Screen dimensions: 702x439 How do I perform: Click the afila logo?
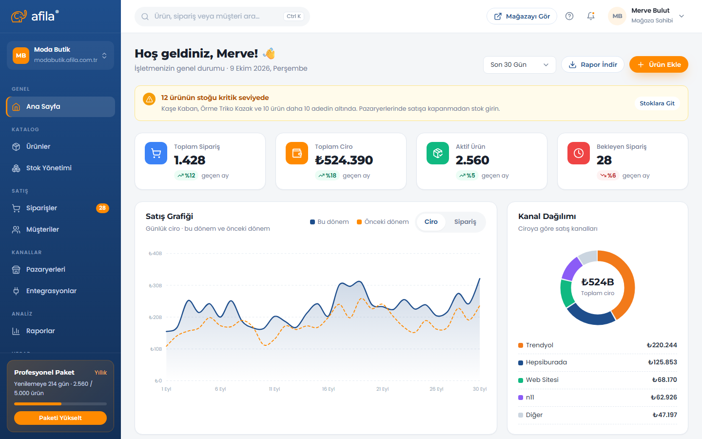pos(35,16)
